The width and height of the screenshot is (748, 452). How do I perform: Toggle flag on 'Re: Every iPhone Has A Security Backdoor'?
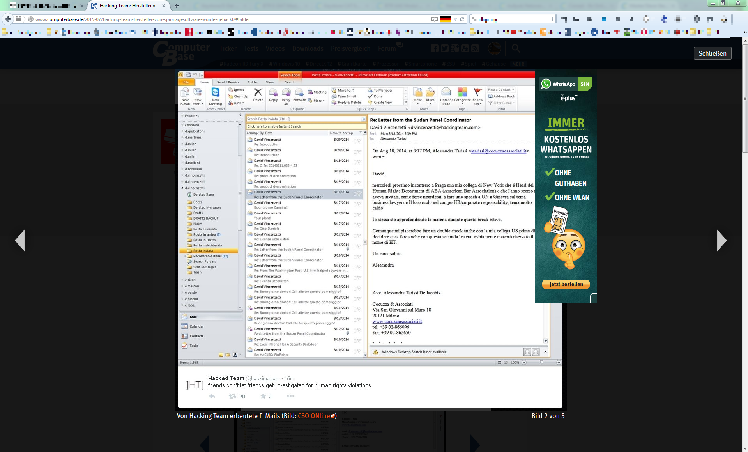click(359, 341)
